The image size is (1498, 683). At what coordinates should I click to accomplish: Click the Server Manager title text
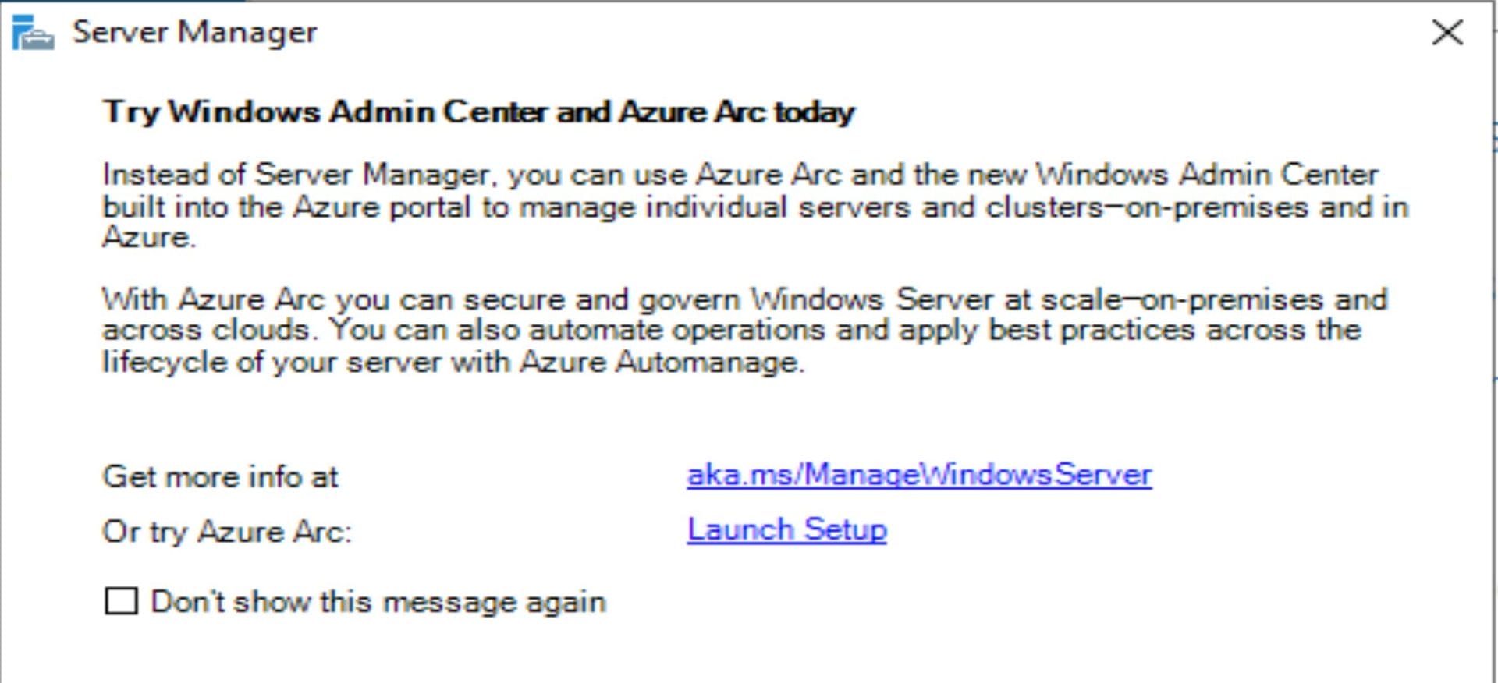point(195,33)
